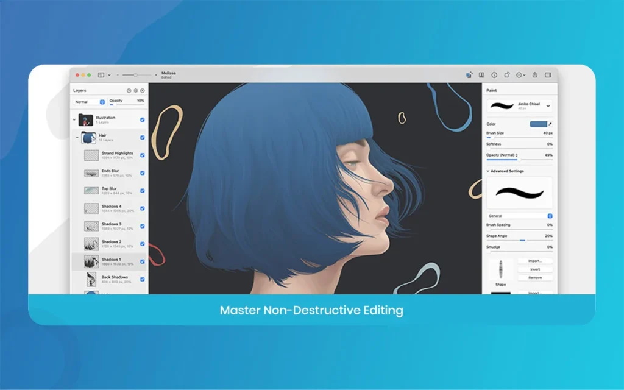Click the brush stroke preview under Advanced Settings

point(520,193)
